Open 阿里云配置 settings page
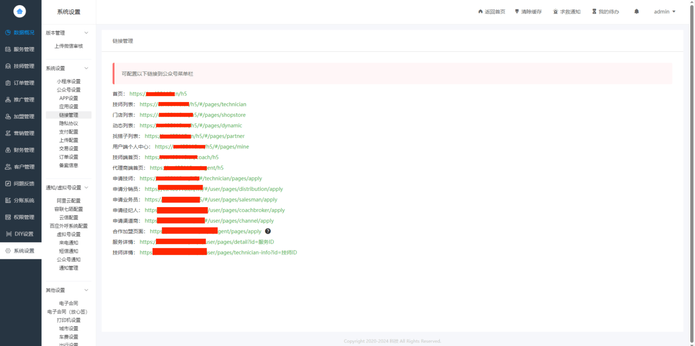695x346 pixels. point(69,201)
